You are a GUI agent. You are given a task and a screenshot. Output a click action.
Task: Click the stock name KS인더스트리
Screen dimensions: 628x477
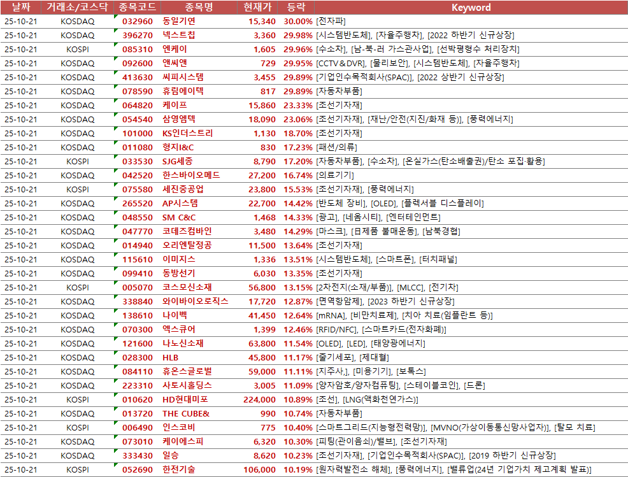pyautogui.click(x=187, y=133)
